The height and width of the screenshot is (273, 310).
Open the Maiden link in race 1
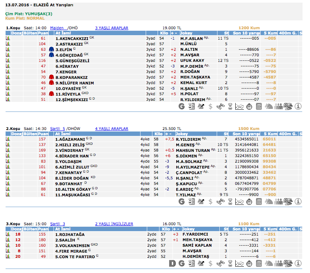pos(57,28)
